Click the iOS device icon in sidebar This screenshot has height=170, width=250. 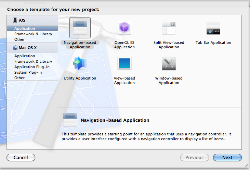(x=15, y=20)
